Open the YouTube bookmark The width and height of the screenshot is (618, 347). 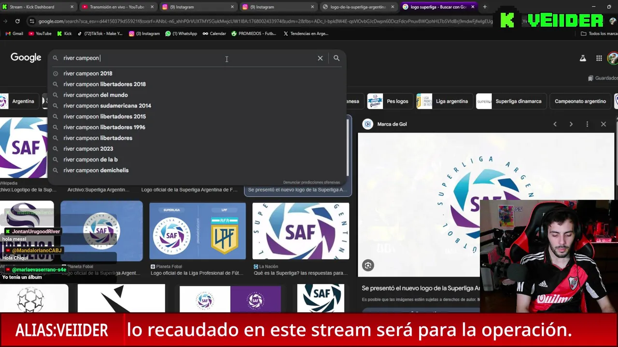40,34
